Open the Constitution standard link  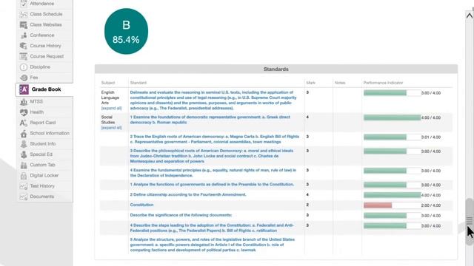[x=141, y=205]
